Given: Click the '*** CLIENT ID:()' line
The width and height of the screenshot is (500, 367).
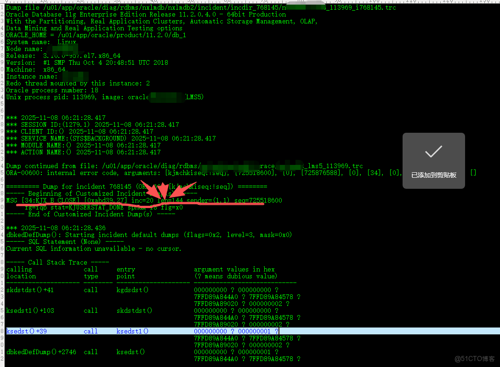Looking at the screenshot, I should pos(80,131).
